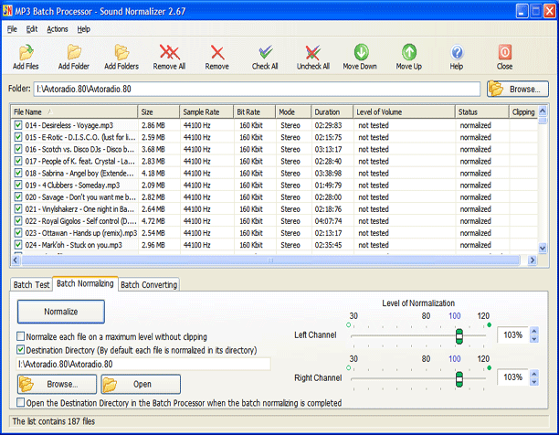Enable normalize each file without clipping
The height and width of the screenshot is (435, 559).
tap(21, 336)
